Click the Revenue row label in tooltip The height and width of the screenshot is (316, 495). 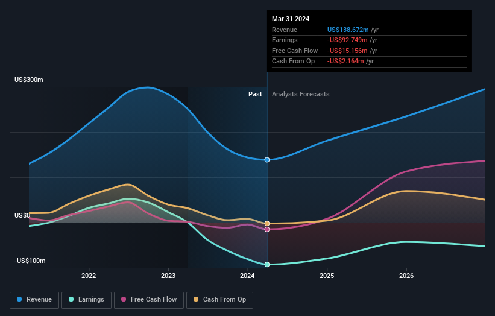pyautogui.click(x=285, y=30)
